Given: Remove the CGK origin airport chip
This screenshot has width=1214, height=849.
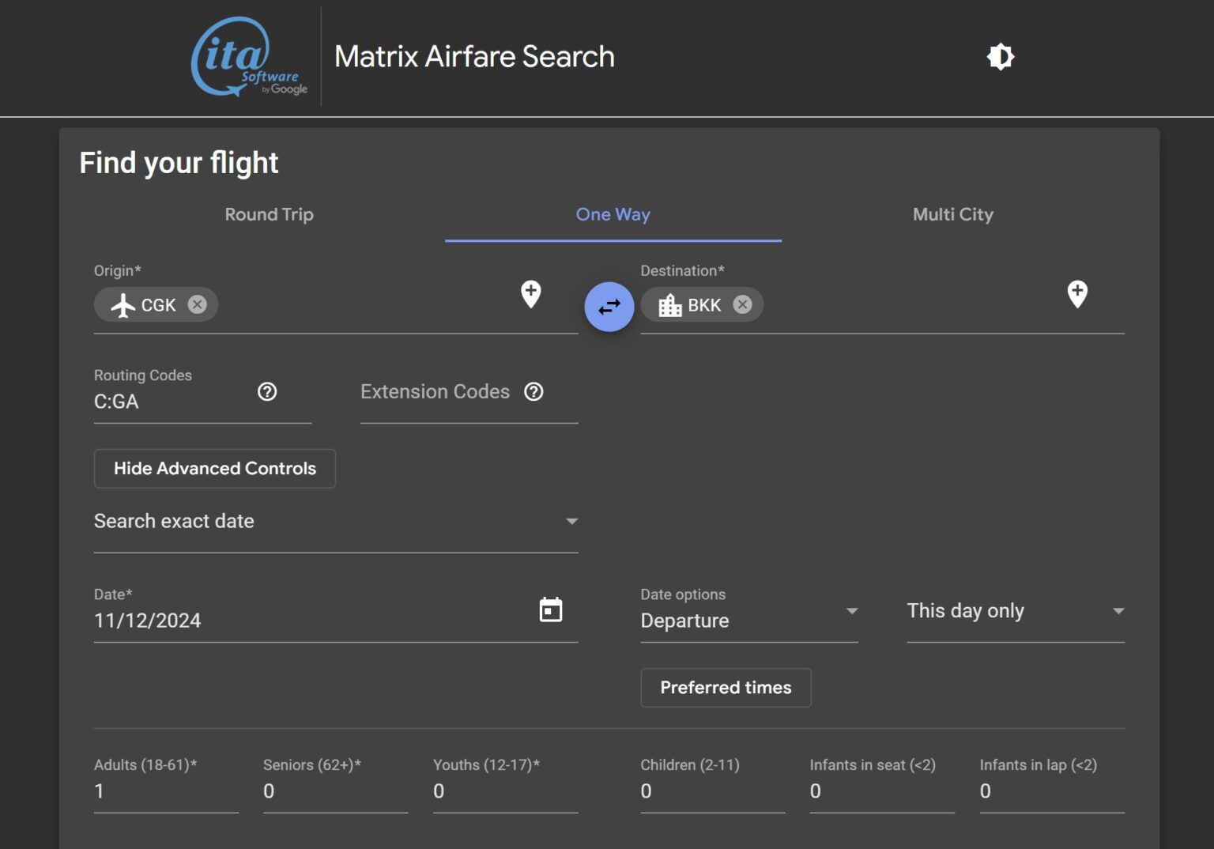Looking at the screenshot, I should click(198, 304).
